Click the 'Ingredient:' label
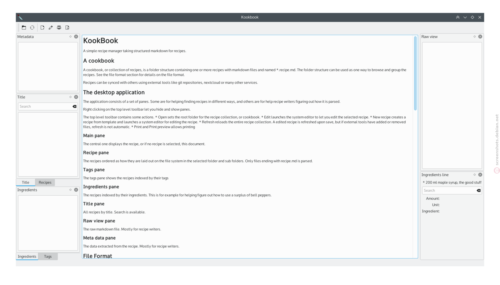The height and width of the screenshot is (285, 500). pyautogui.click(x=431, y=211)
